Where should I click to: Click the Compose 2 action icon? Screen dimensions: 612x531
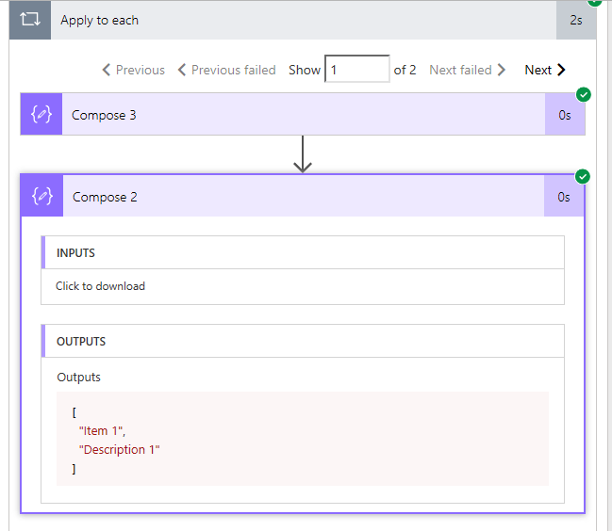pyautogui.click(x=42, y=196)
